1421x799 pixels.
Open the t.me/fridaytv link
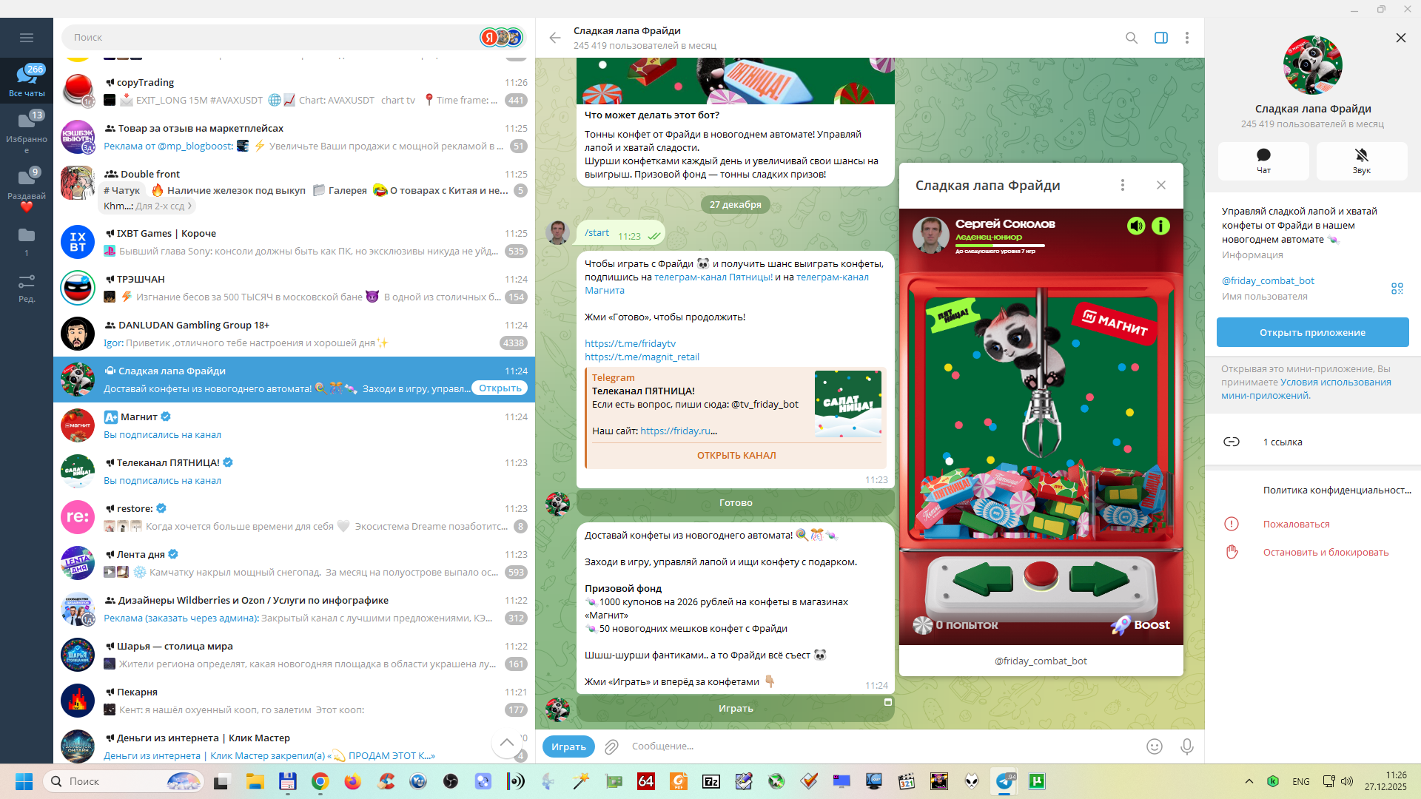630,343
